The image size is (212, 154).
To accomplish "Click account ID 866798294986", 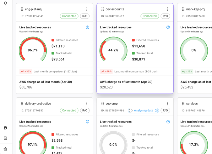I will coord(113,111).
